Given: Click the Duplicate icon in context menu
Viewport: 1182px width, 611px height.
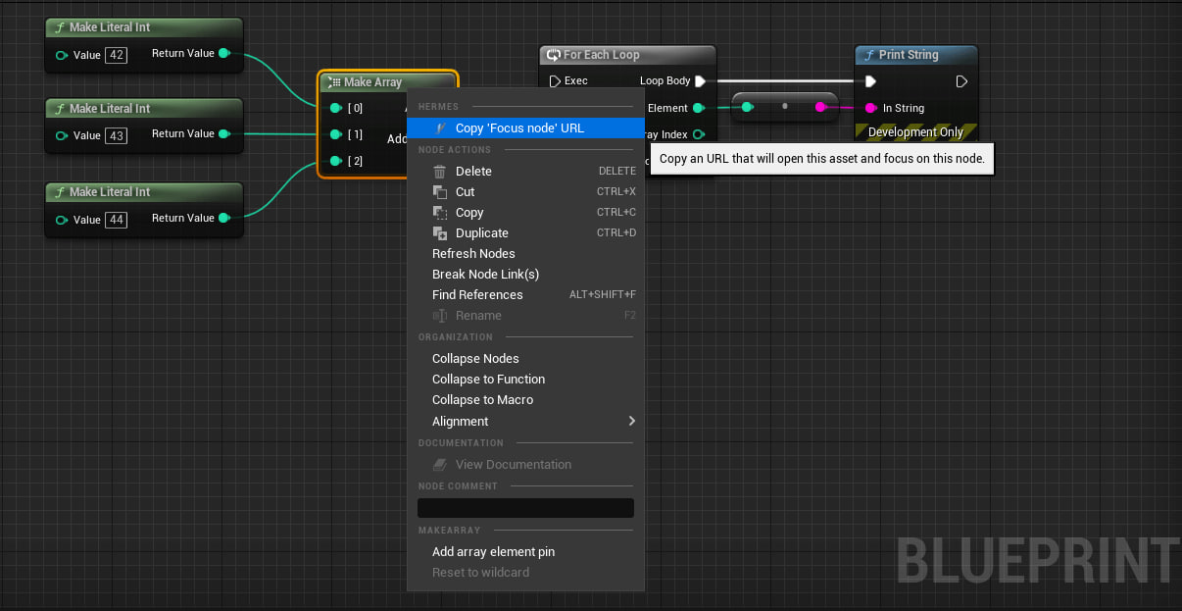Looking at the screenshot, I should (x=440, y=233).
